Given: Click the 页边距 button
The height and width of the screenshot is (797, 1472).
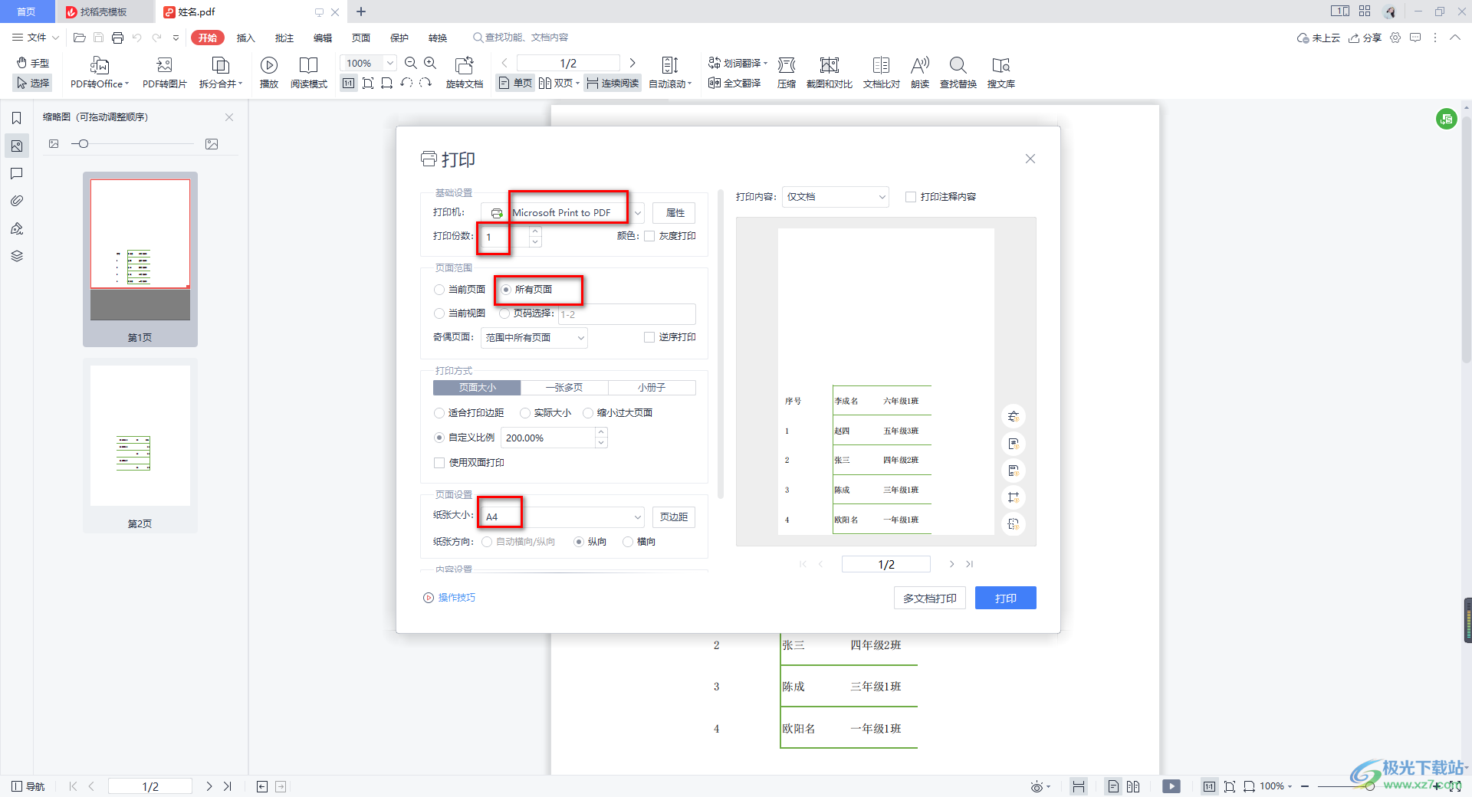Looking at the screenshot, I should (673, 517).
